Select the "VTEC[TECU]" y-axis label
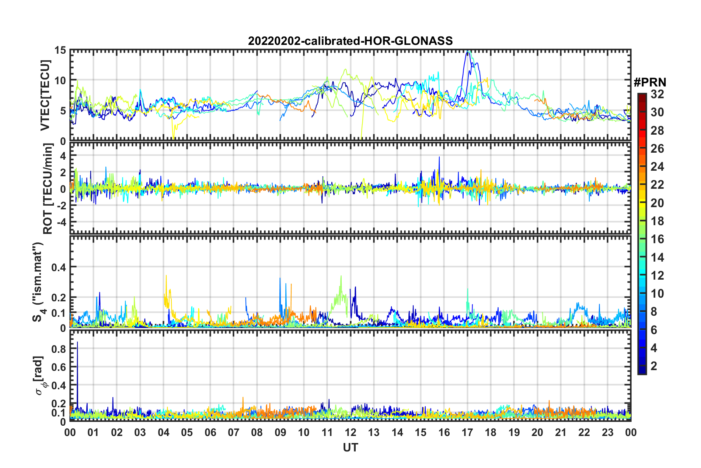The image size is (701, 468). click(x=45, y=95)
